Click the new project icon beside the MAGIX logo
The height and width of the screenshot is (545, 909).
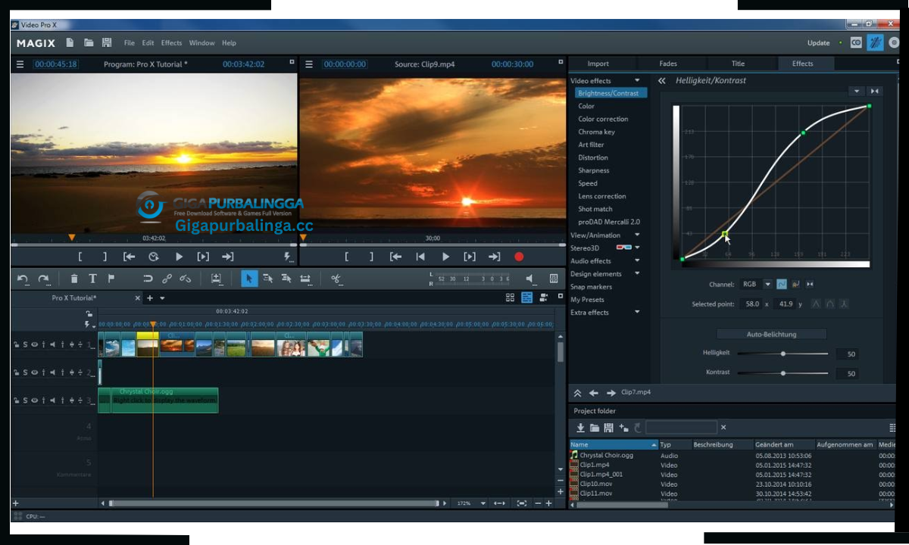click(70, 42)
